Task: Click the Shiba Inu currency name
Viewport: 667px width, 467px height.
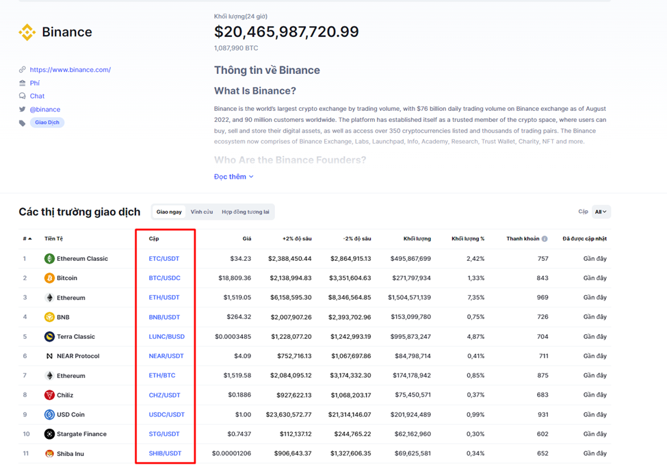Action: pyautogui.click(x=70, y=454)
